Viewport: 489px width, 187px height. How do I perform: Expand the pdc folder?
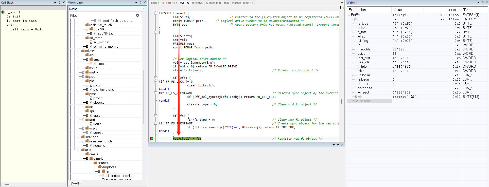83,77
